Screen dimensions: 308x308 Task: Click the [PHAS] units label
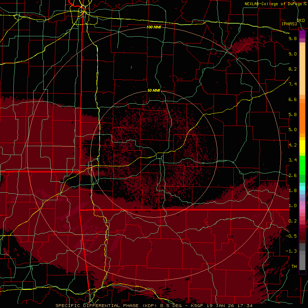[289, 24]
